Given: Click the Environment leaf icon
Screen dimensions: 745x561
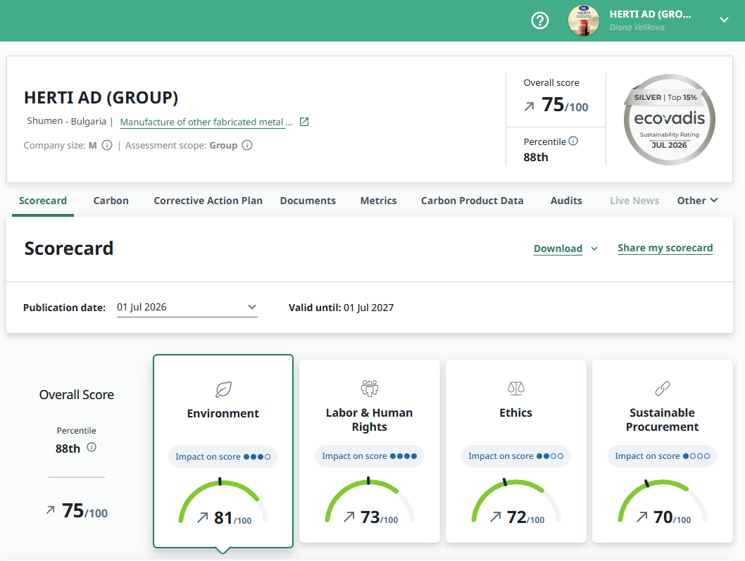Looking at the screenshot, I should (223, 389).
